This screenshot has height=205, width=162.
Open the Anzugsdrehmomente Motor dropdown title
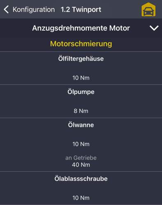(x=81, y=28)
